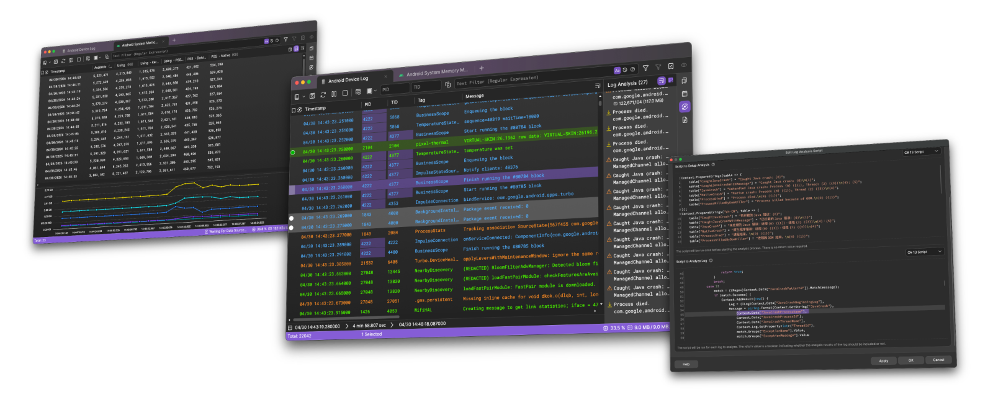This screenshot has width=993, height=397.
Task: Click the funnel filter icon in middle window
Action: click(x=645, y=68)
